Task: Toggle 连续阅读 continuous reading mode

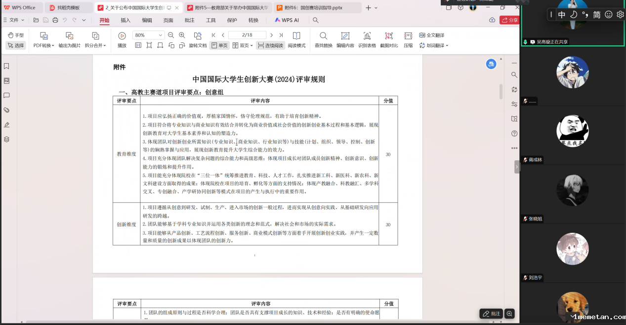Action: pos(270,45)
